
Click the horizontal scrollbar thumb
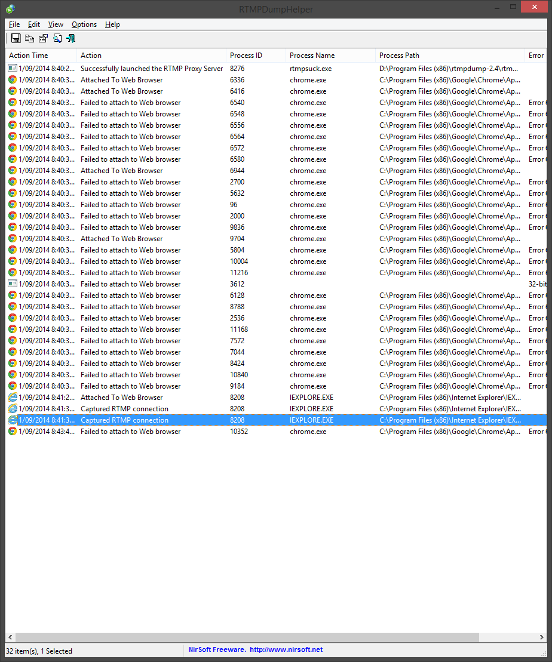tap(247, 637)
